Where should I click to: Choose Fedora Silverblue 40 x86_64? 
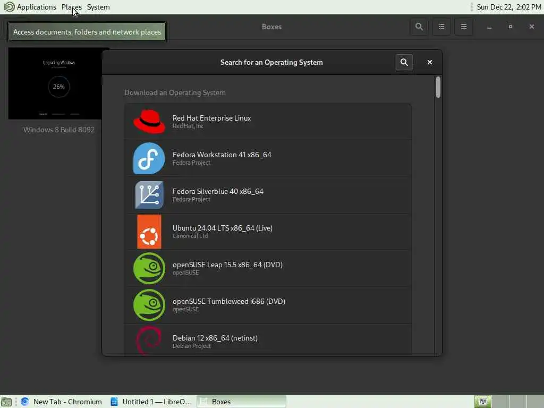[268, 195]
